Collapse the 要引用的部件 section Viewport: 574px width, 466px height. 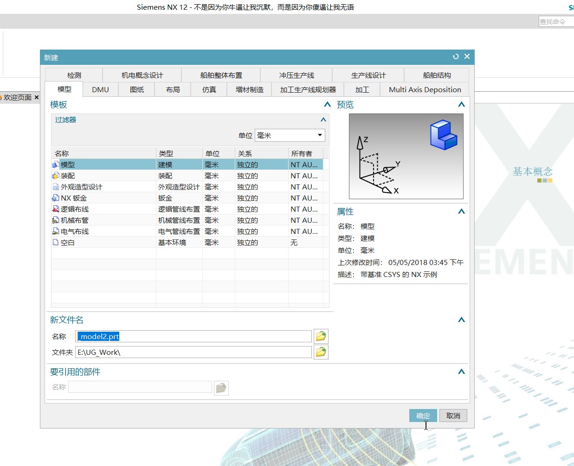(x=461, y=372)
